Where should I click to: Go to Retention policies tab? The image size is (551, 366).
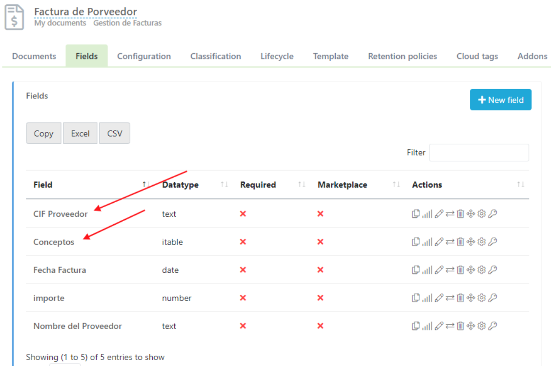click(402, 56)
